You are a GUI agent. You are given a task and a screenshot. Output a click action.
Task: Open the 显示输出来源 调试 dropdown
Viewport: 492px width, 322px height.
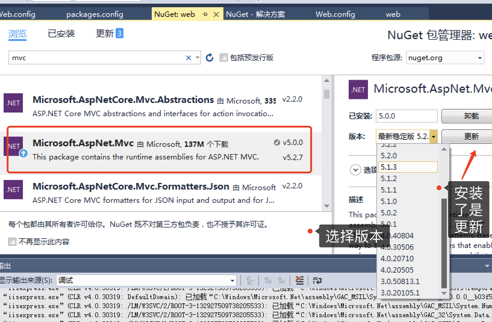point(232,280)
